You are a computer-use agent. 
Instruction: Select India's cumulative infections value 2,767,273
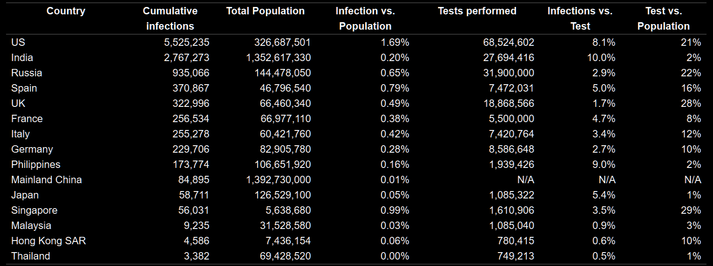pyautogui.click(x=186, y=58)
